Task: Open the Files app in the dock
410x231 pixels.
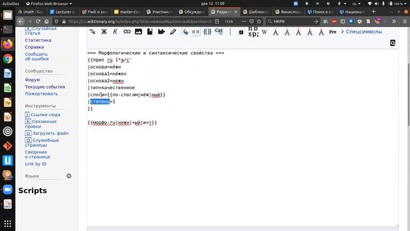Action: (x=8, y=15)
